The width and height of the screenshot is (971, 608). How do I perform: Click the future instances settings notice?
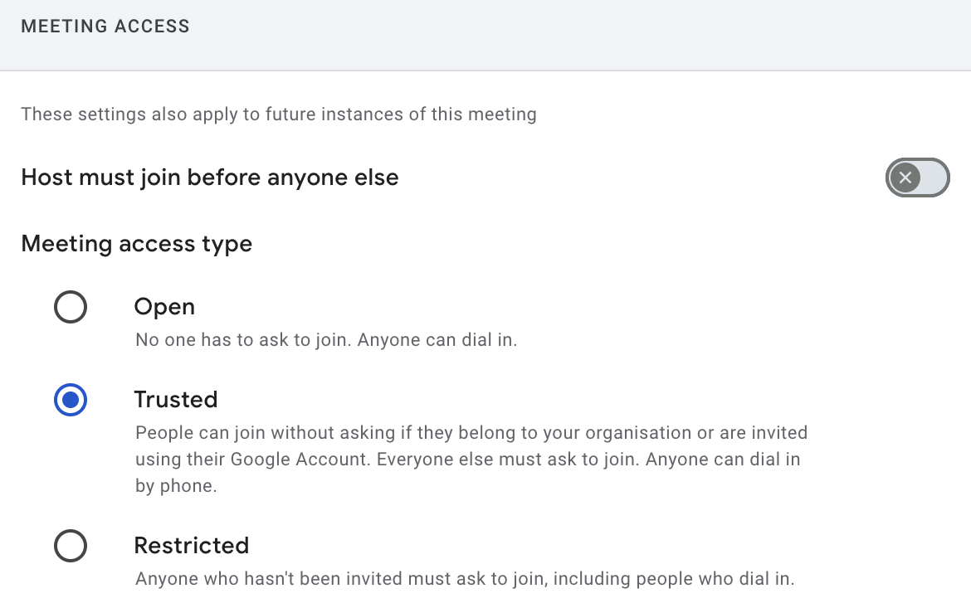point(279,114)
